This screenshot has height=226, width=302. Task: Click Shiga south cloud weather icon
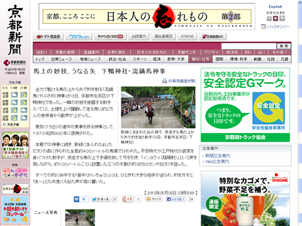point(24,117)
